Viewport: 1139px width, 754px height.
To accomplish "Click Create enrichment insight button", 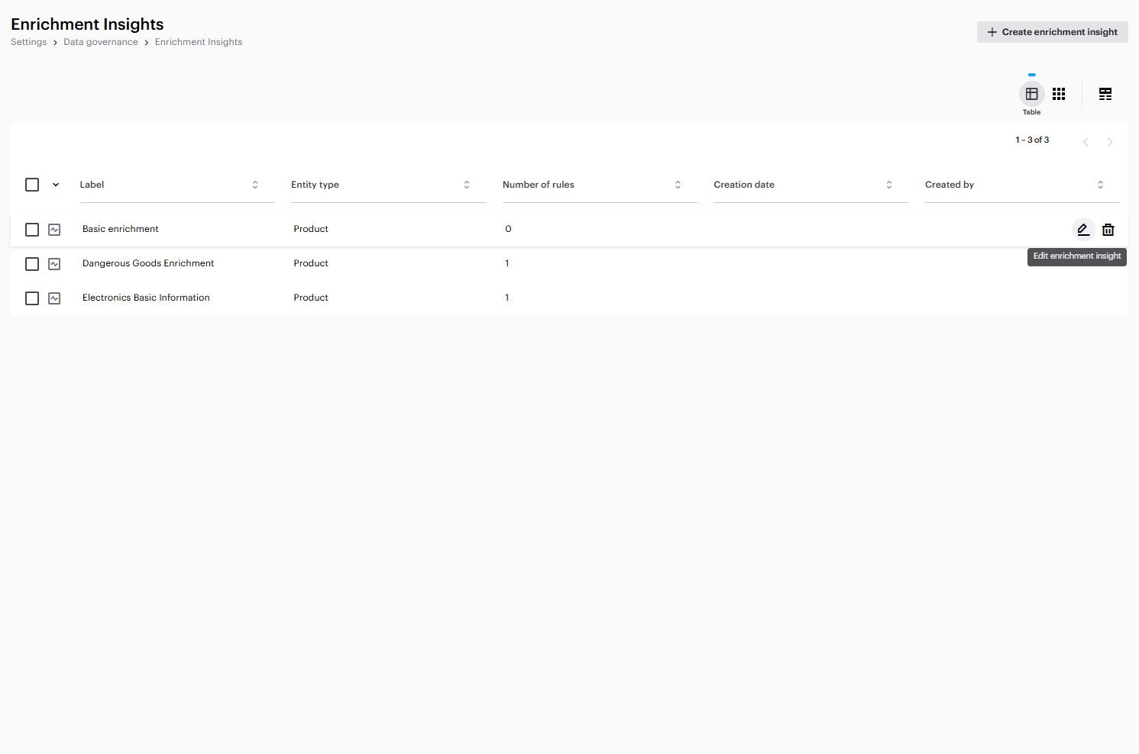I will pos(1052,32).
